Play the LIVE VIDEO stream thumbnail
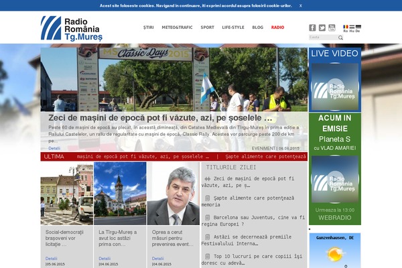This screenshot has width=402, height=268. point(335,86)
